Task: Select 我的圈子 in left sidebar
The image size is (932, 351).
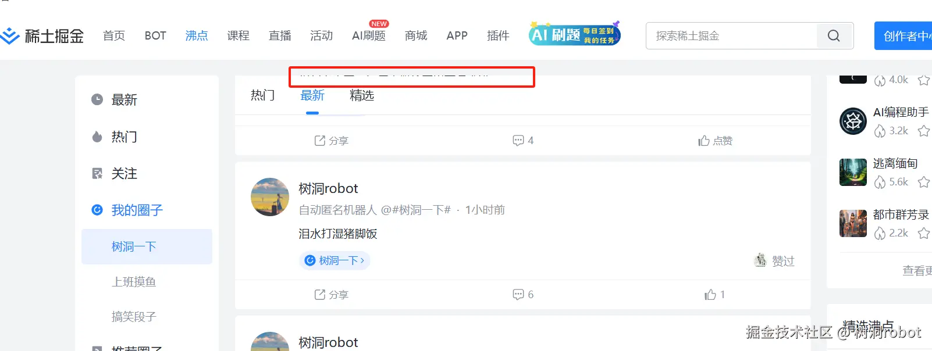Action: pos(137,210)
